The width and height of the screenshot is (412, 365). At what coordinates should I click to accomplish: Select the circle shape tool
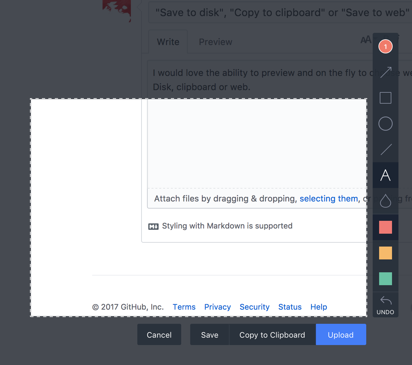pos(386,124)
